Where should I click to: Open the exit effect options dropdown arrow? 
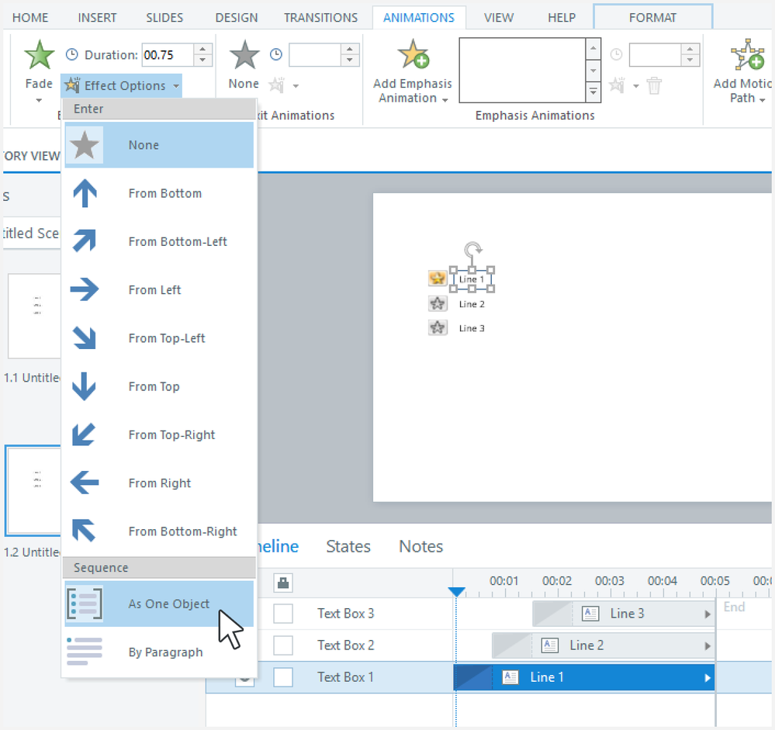(296, 86)
